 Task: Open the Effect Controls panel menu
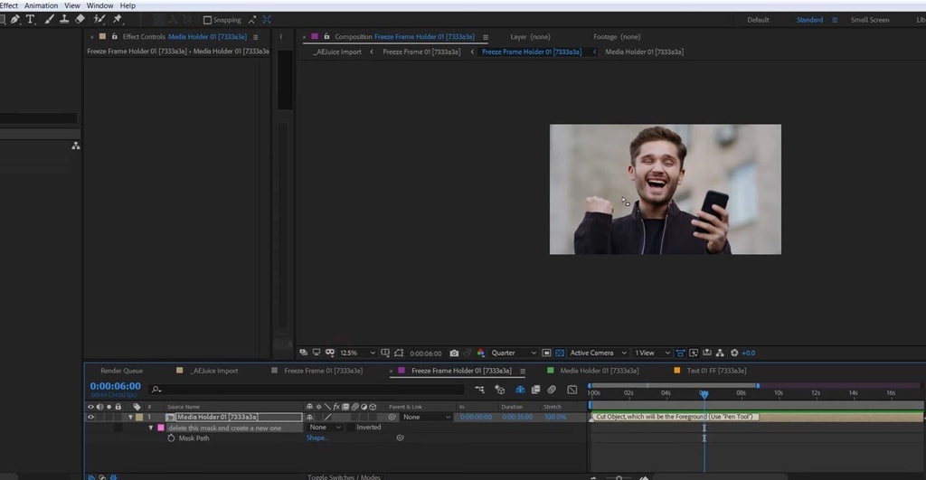click(256, 36)
